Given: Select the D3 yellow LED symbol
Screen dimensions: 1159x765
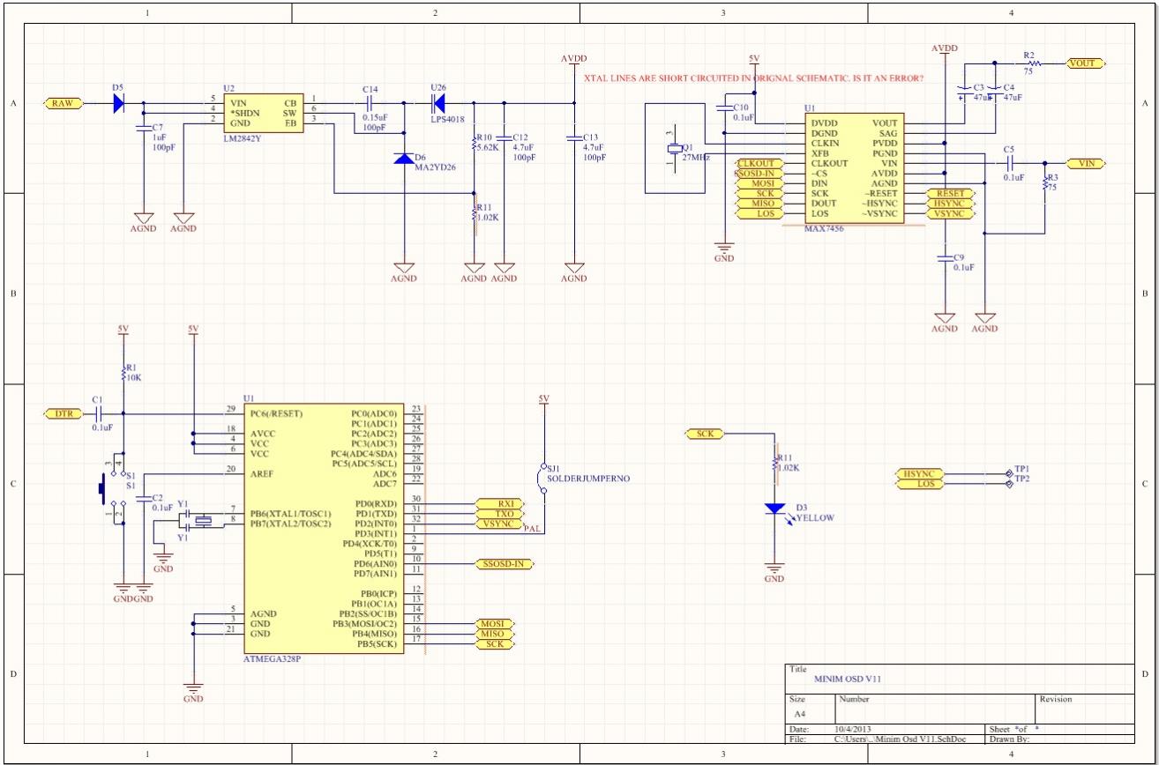Looking at the screenshot, I should tap(774, 509).
